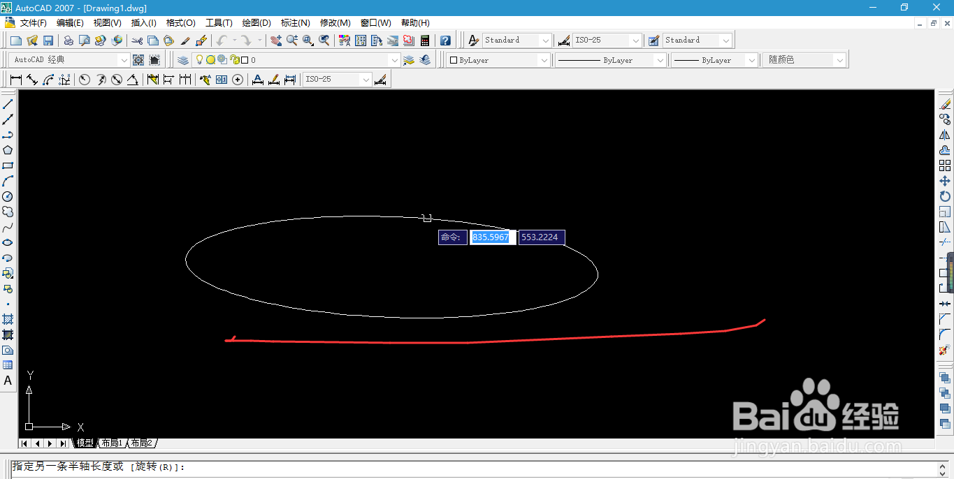This screenshot has width=954, height=479.
Task: Click the Match Properties brush icon
Action: click(185, 40)
